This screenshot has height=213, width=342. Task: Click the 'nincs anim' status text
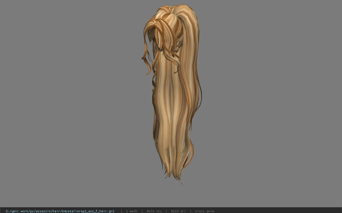pyautogui.click(x=205, y=211)
